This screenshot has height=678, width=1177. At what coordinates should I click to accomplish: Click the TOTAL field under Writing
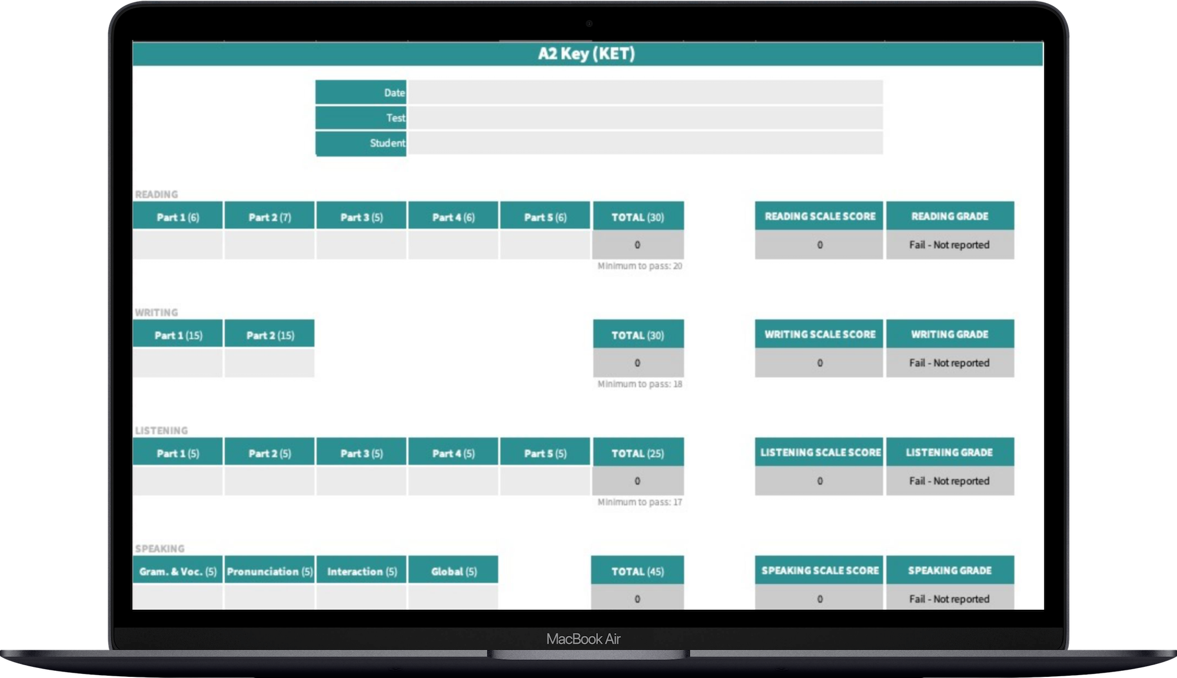639,363
